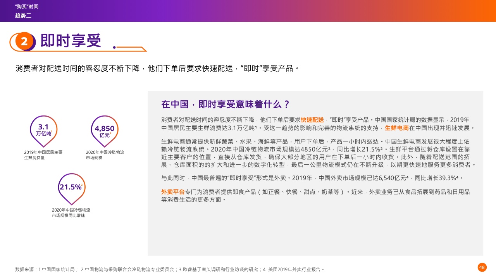Click the 即时享受 slide title
The width and height of the screenshot is (496, 279).
(71, 41)
